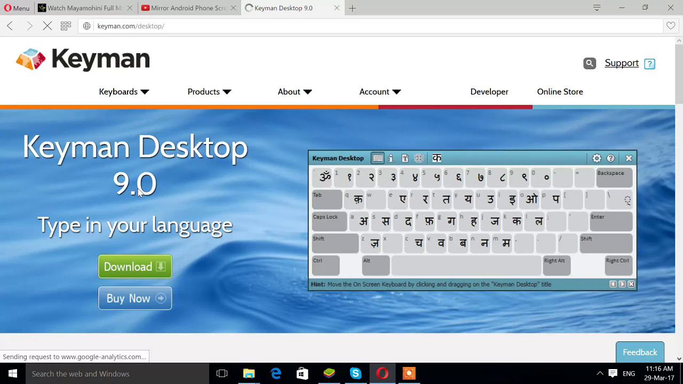Click the Search the web and Windows box

click(117, 373)
